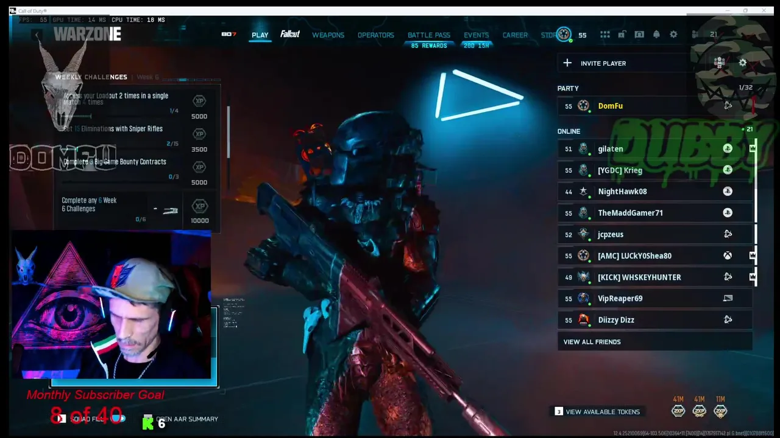Open the game launcher grid icon
This screenshot has width=780, height=438.
[x=604, y=35]
